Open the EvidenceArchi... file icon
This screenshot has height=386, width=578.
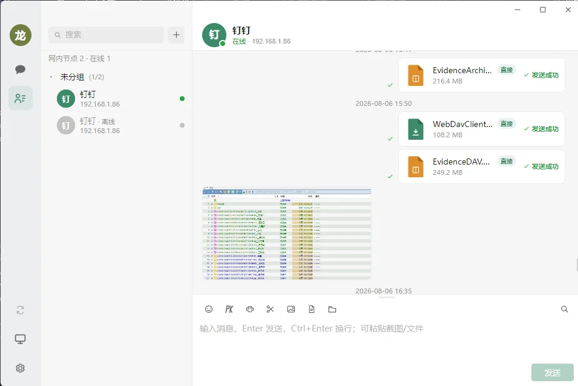pyautogui.click(x=415, y=75)
